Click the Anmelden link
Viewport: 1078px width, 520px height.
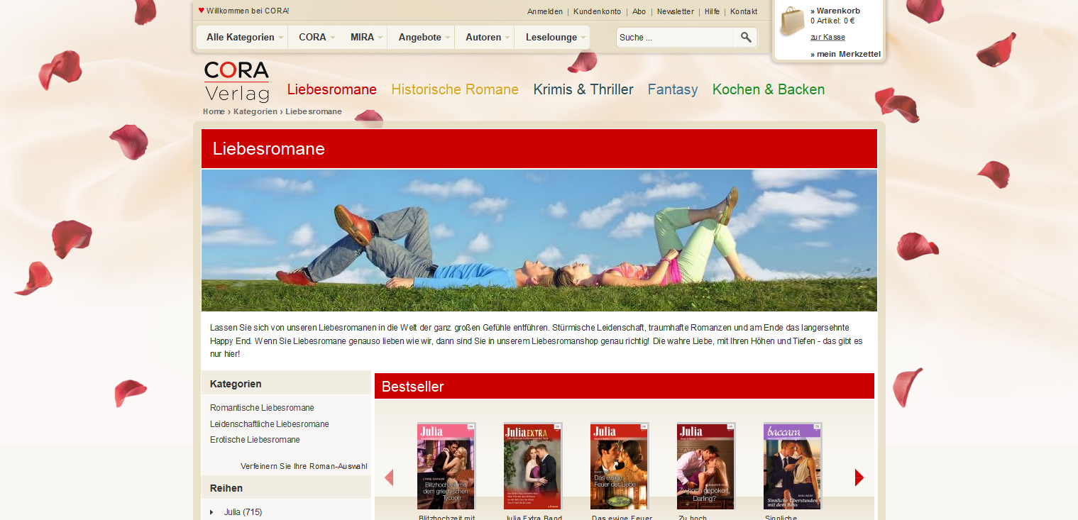click(x=545, y=11)
